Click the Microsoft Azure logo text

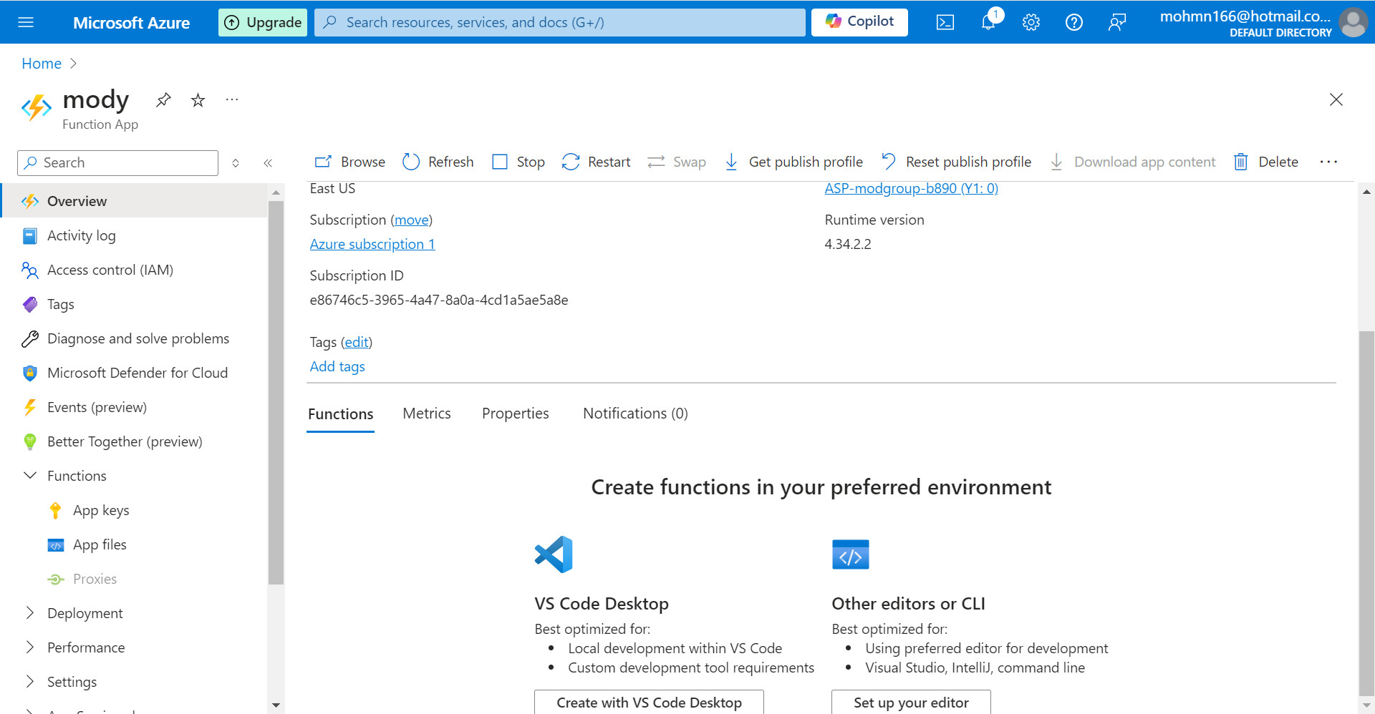point(131,22)
